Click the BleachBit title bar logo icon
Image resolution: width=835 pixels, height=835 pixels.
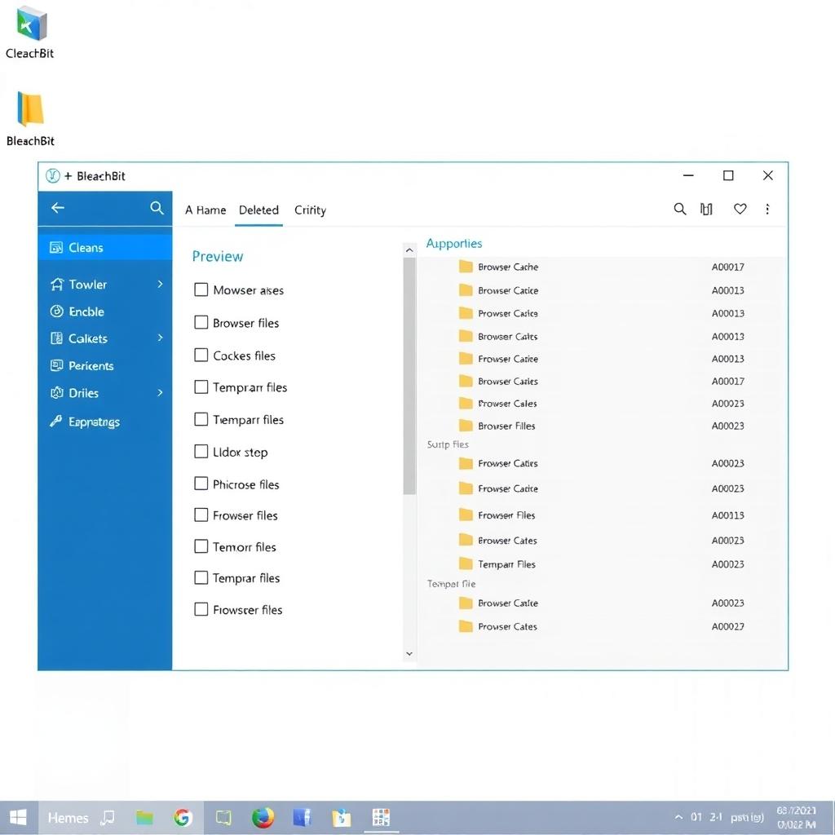pos(53,176)
